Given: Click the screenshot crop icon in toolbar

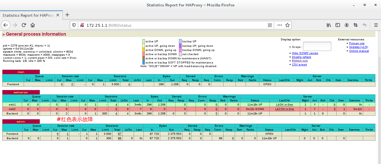Looking at the screenshot, I should point(356,25).
